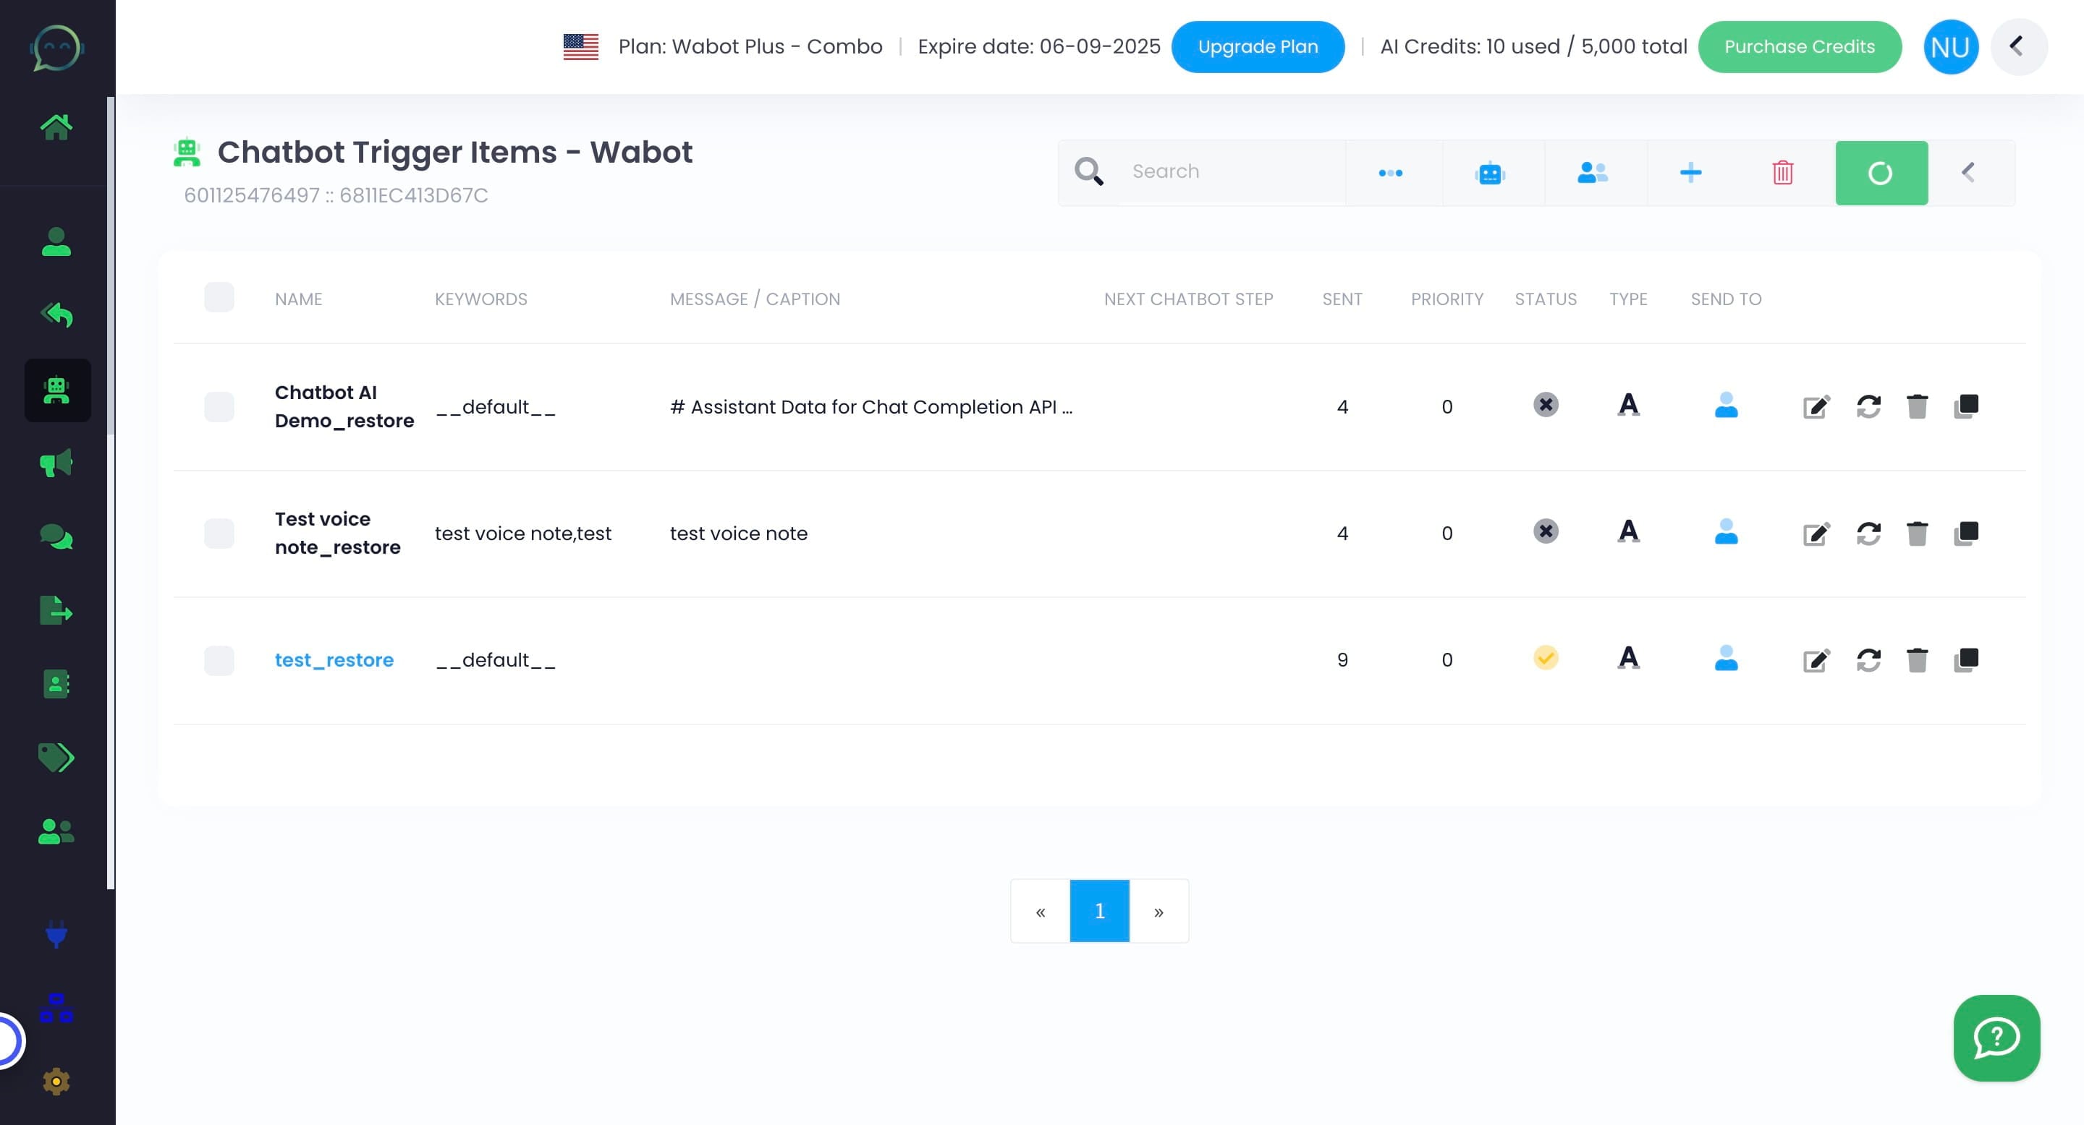Open the NU profile avatar menu
Image resolution: width=2084 pixels, height=1125 pixels.
pos(1951,46)
